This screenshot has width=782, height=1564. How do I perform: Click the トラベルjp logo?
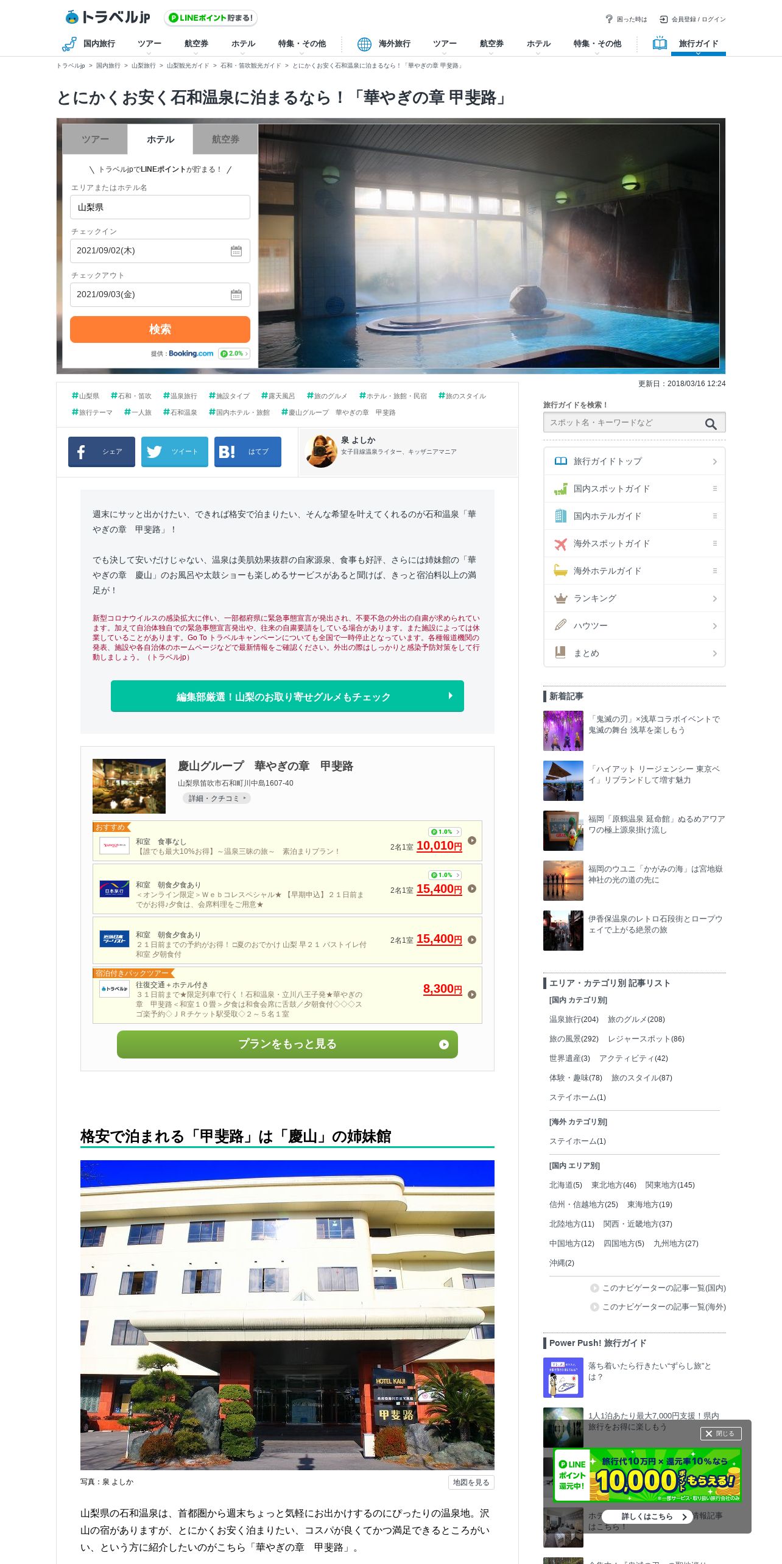pos(107,17)
